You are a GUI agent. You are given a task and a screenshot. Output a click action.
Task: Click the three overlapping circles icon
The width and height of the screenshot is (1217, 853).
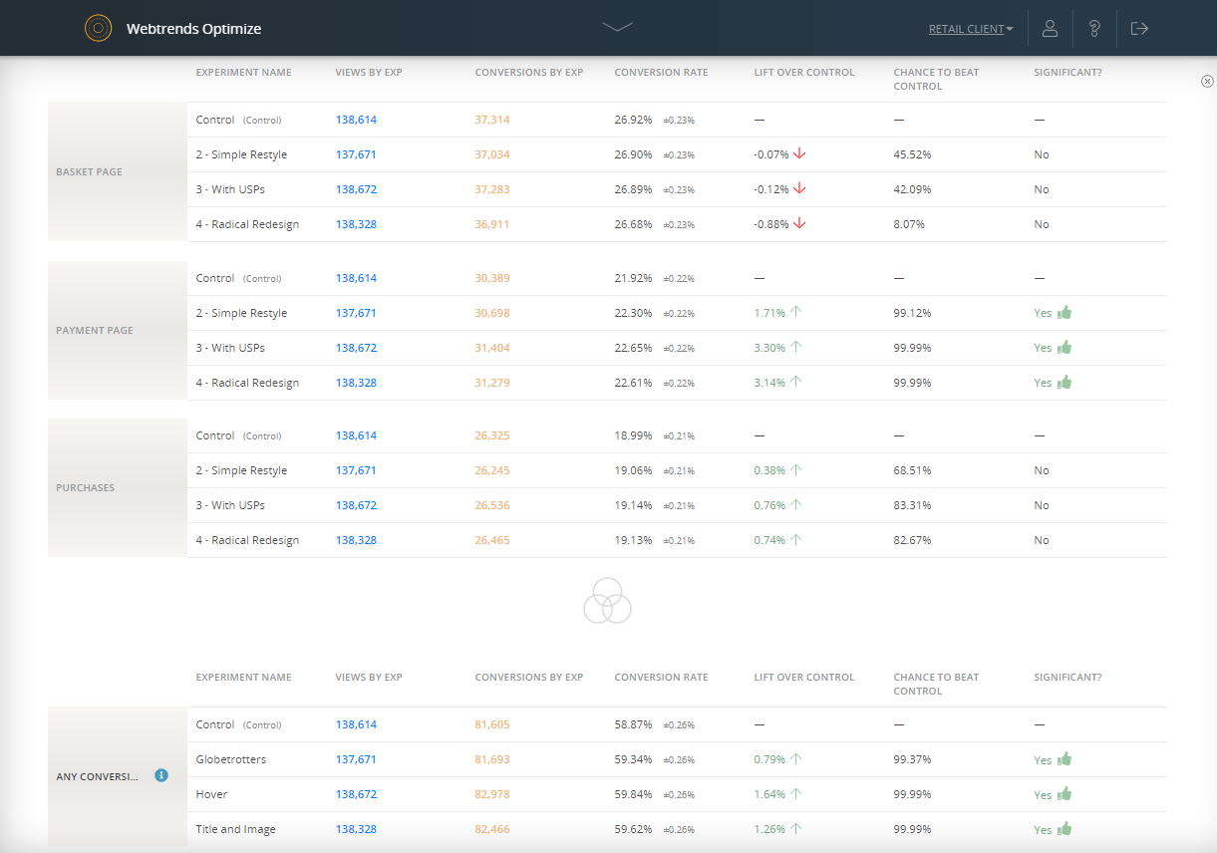tap(607, 601)
